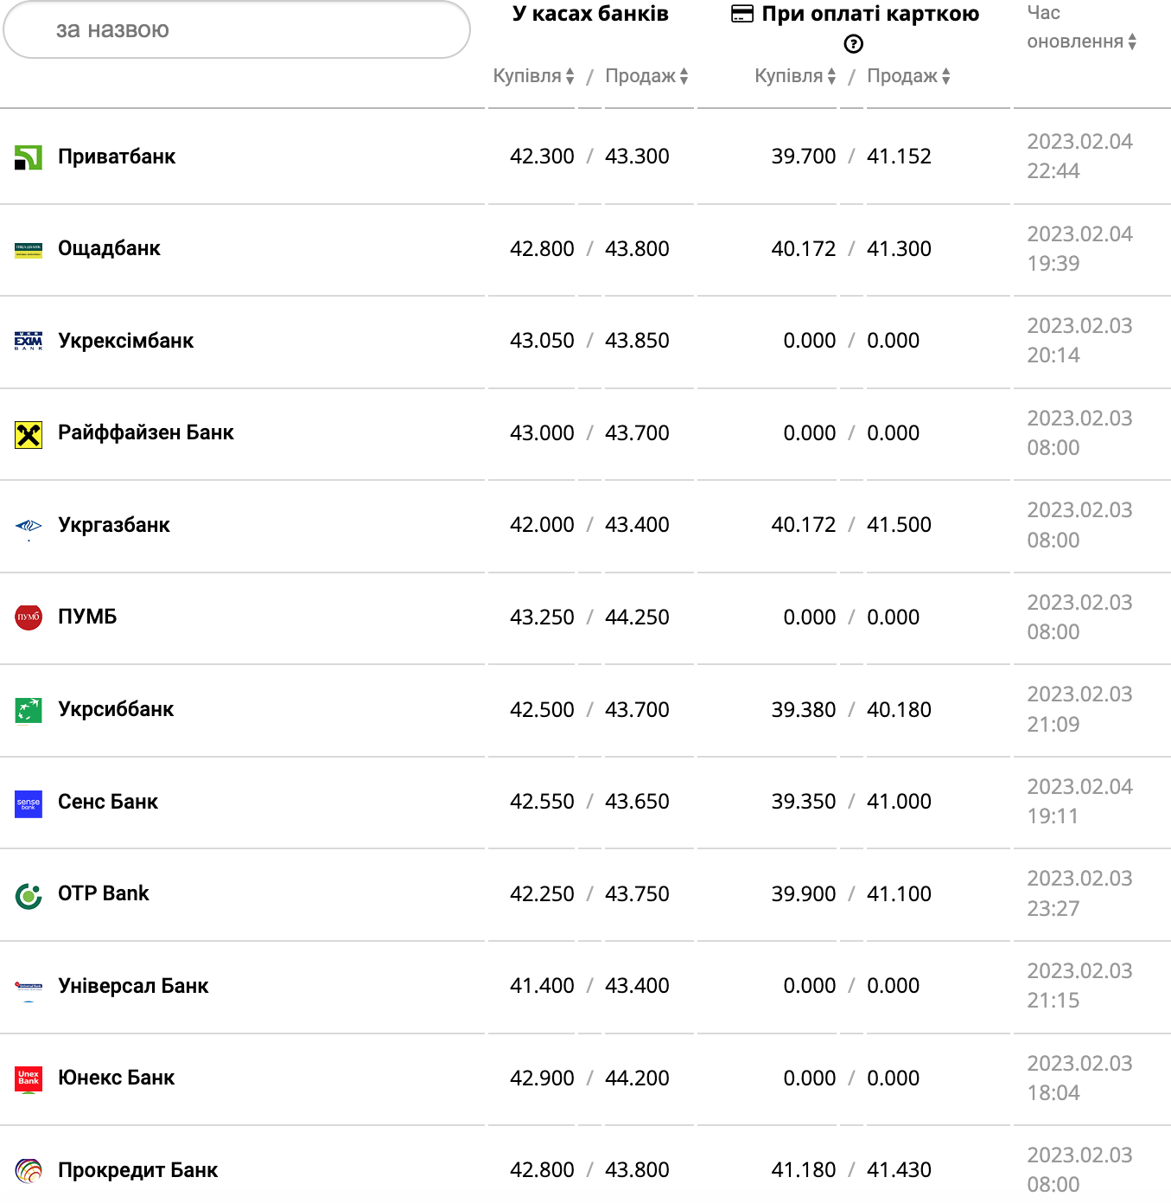The image size is (1171, 1203).
Task: Click the Raiffeisen Bank logo icon
Action: tap(29, 434)
